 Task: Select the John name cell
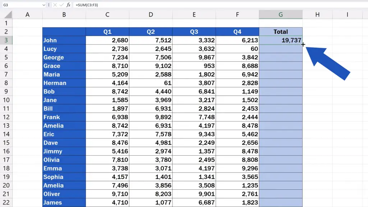point(64,40)
